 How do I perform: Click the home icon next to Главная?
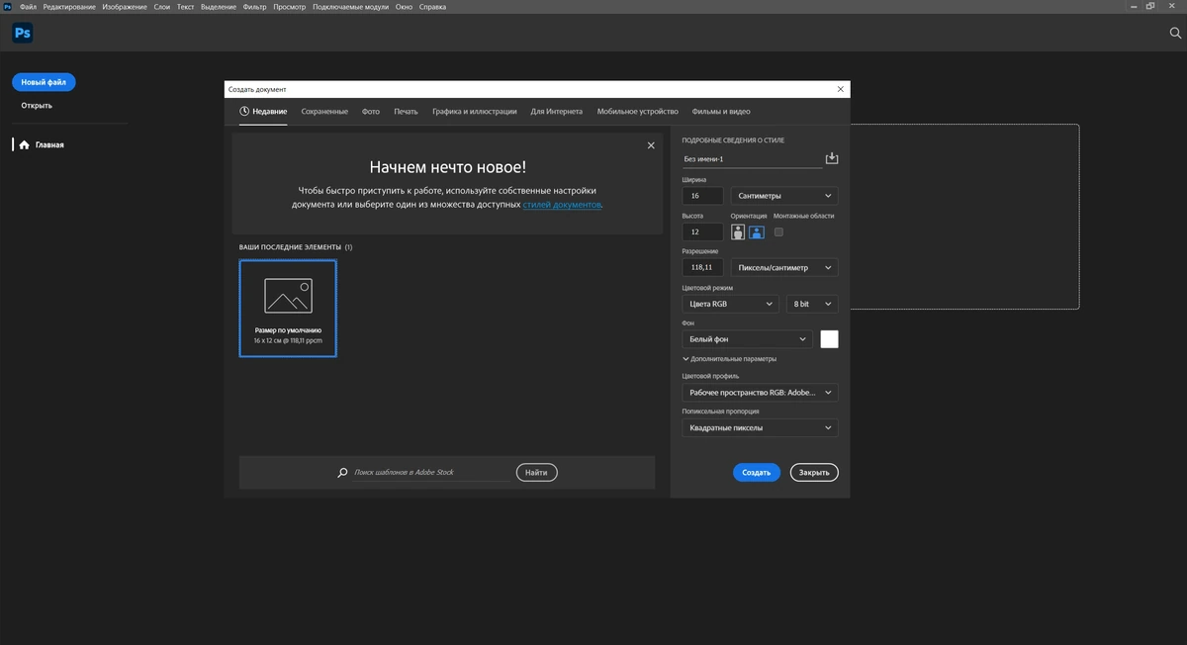[x=24, y=144]
